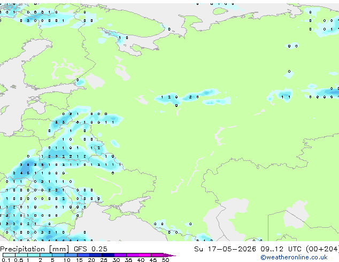Screen dimensions: 339x262
Task: Click the legend value '0.1'
Action: click(x=6, y=260)
